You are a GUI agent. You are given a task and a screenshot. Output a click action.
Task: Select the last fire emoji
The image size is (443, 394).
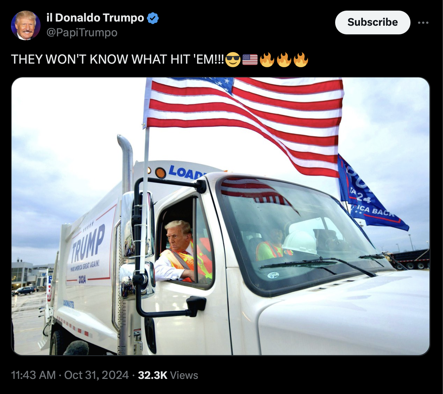301,59
